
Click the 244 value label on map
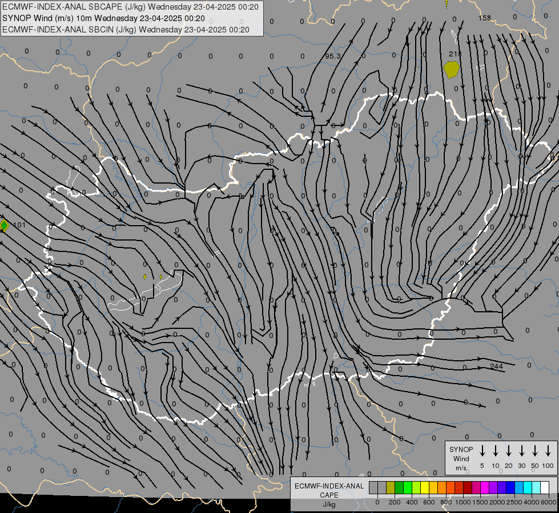pyautogui.click(x=497, y=367)
